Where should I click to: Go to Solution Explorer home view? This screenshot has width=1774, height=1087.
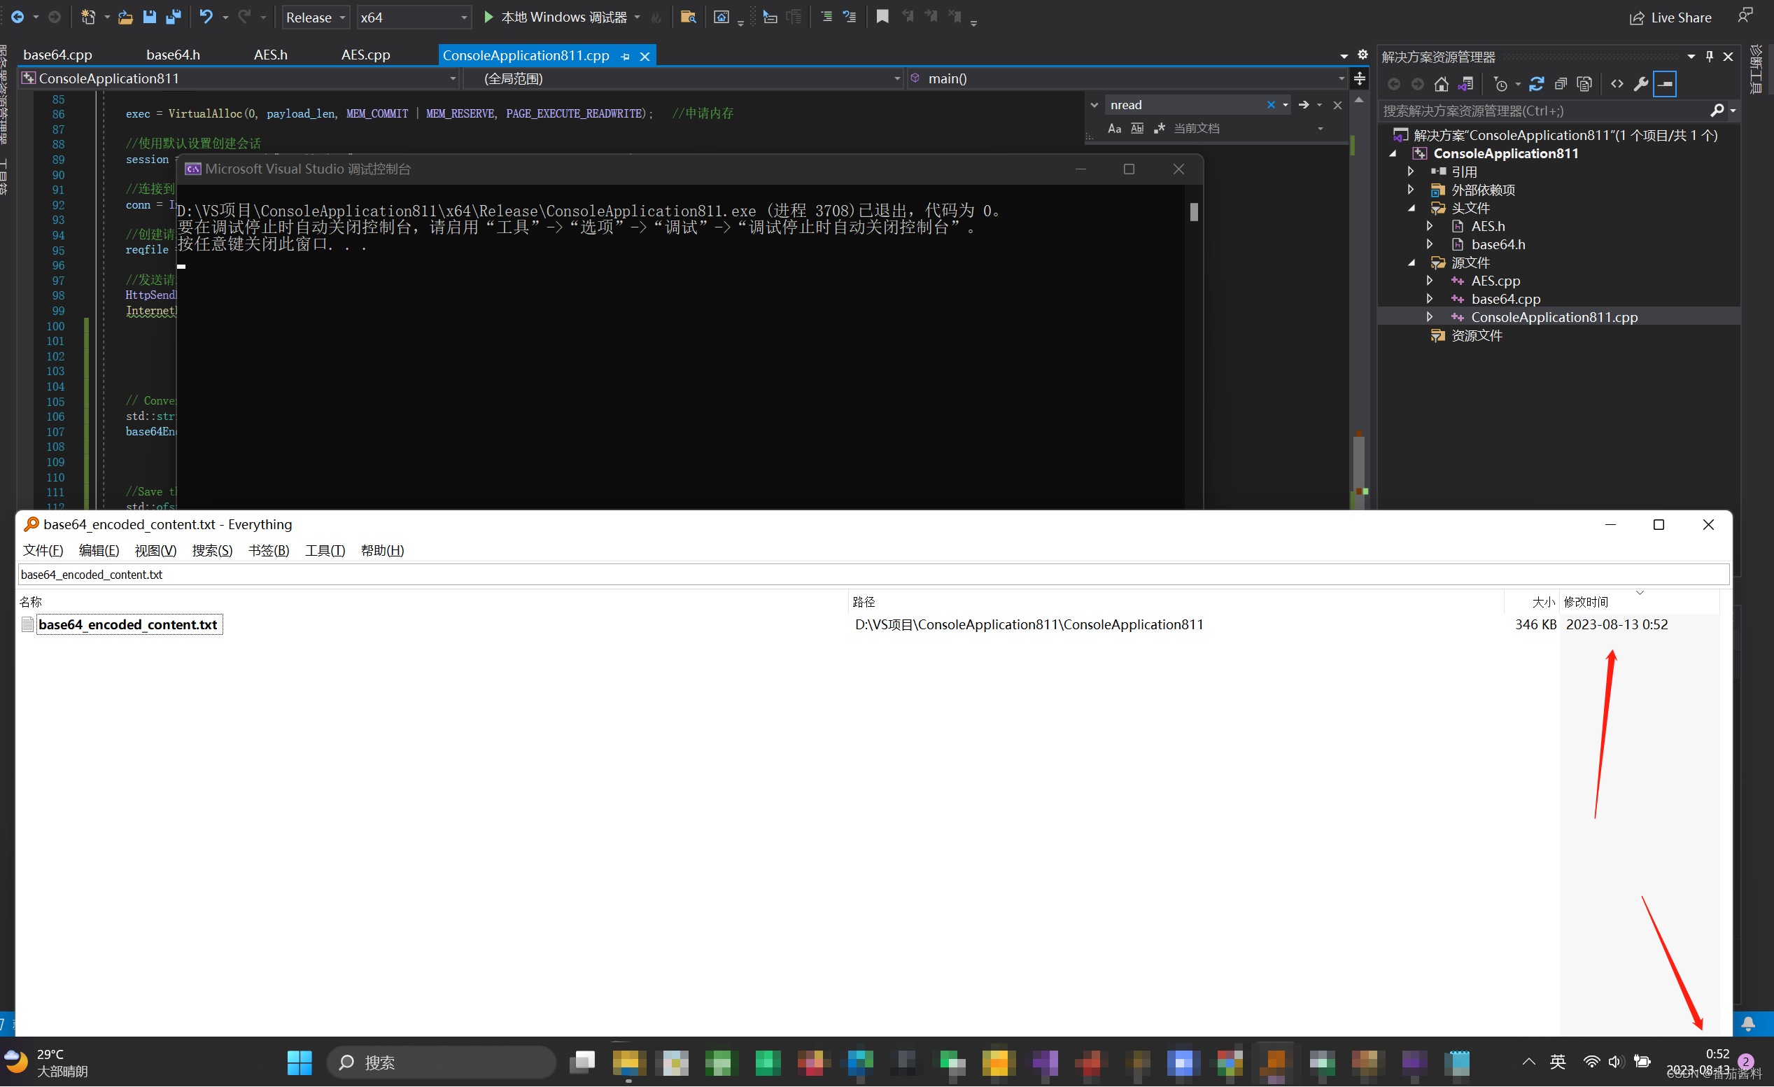(x=1442, y=84)
